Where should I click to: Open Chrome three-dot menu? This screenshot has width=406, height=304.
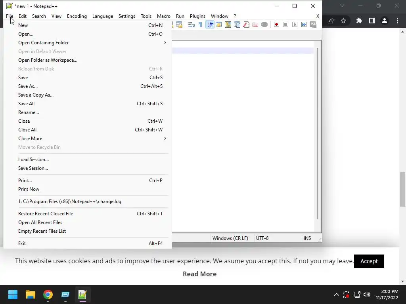click(x=397, y=21)
